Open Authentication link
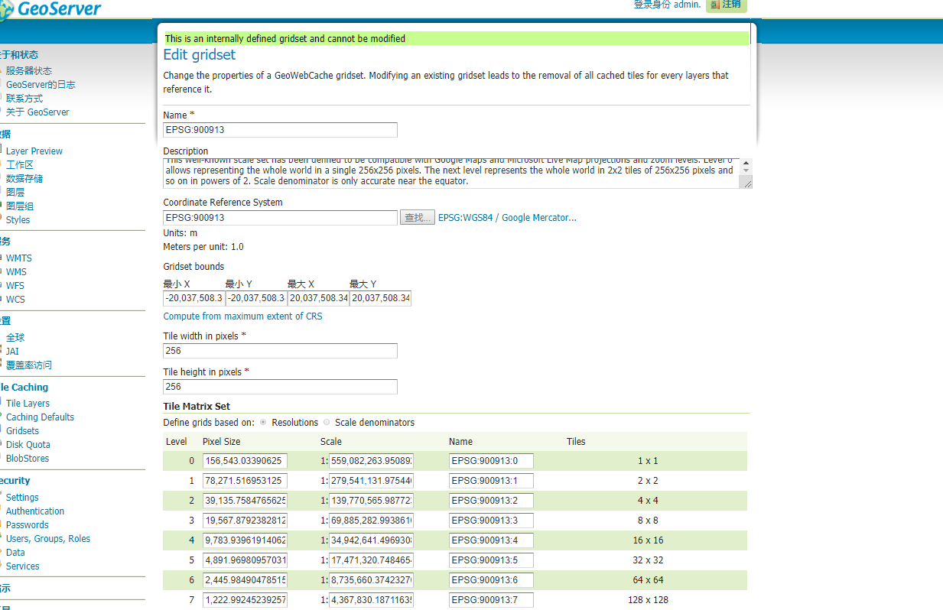943x610 pixels. point(35,511)
